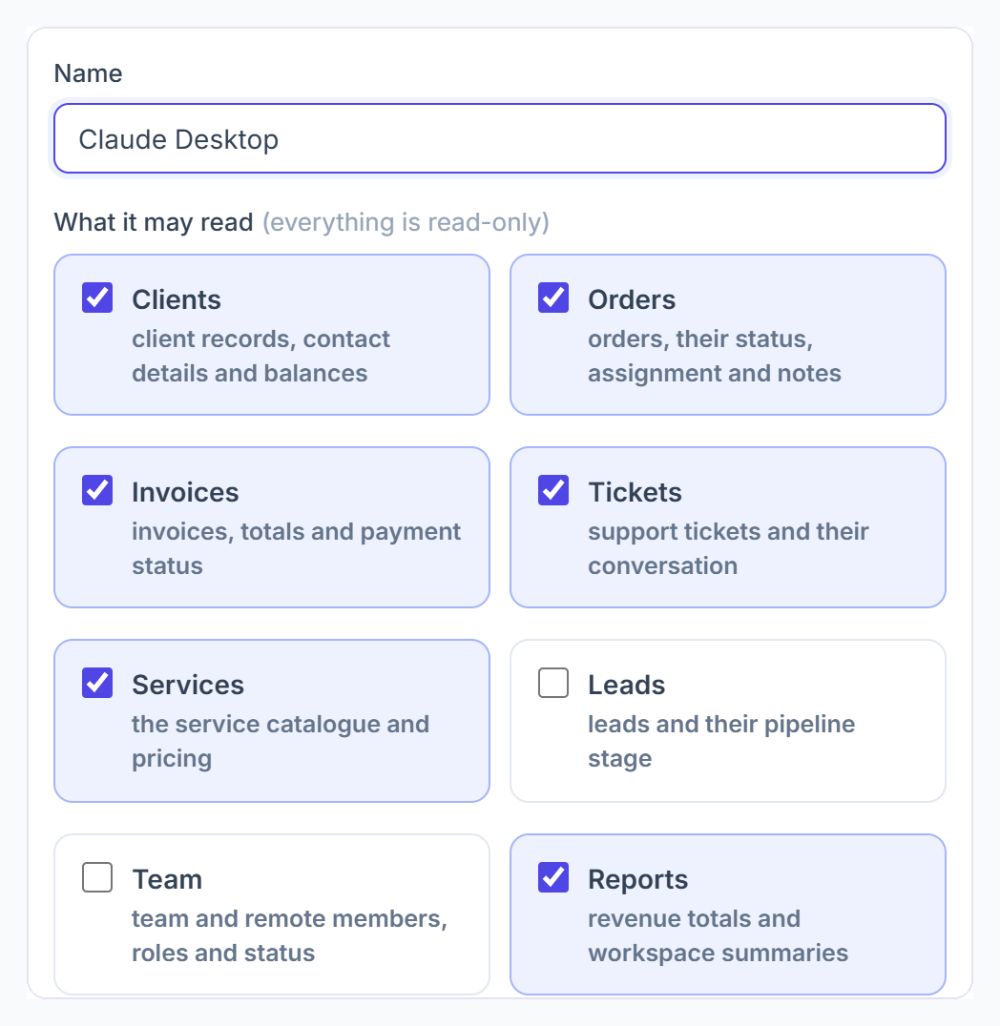Uncheck the Orders checkbox

tap(553, 298)
